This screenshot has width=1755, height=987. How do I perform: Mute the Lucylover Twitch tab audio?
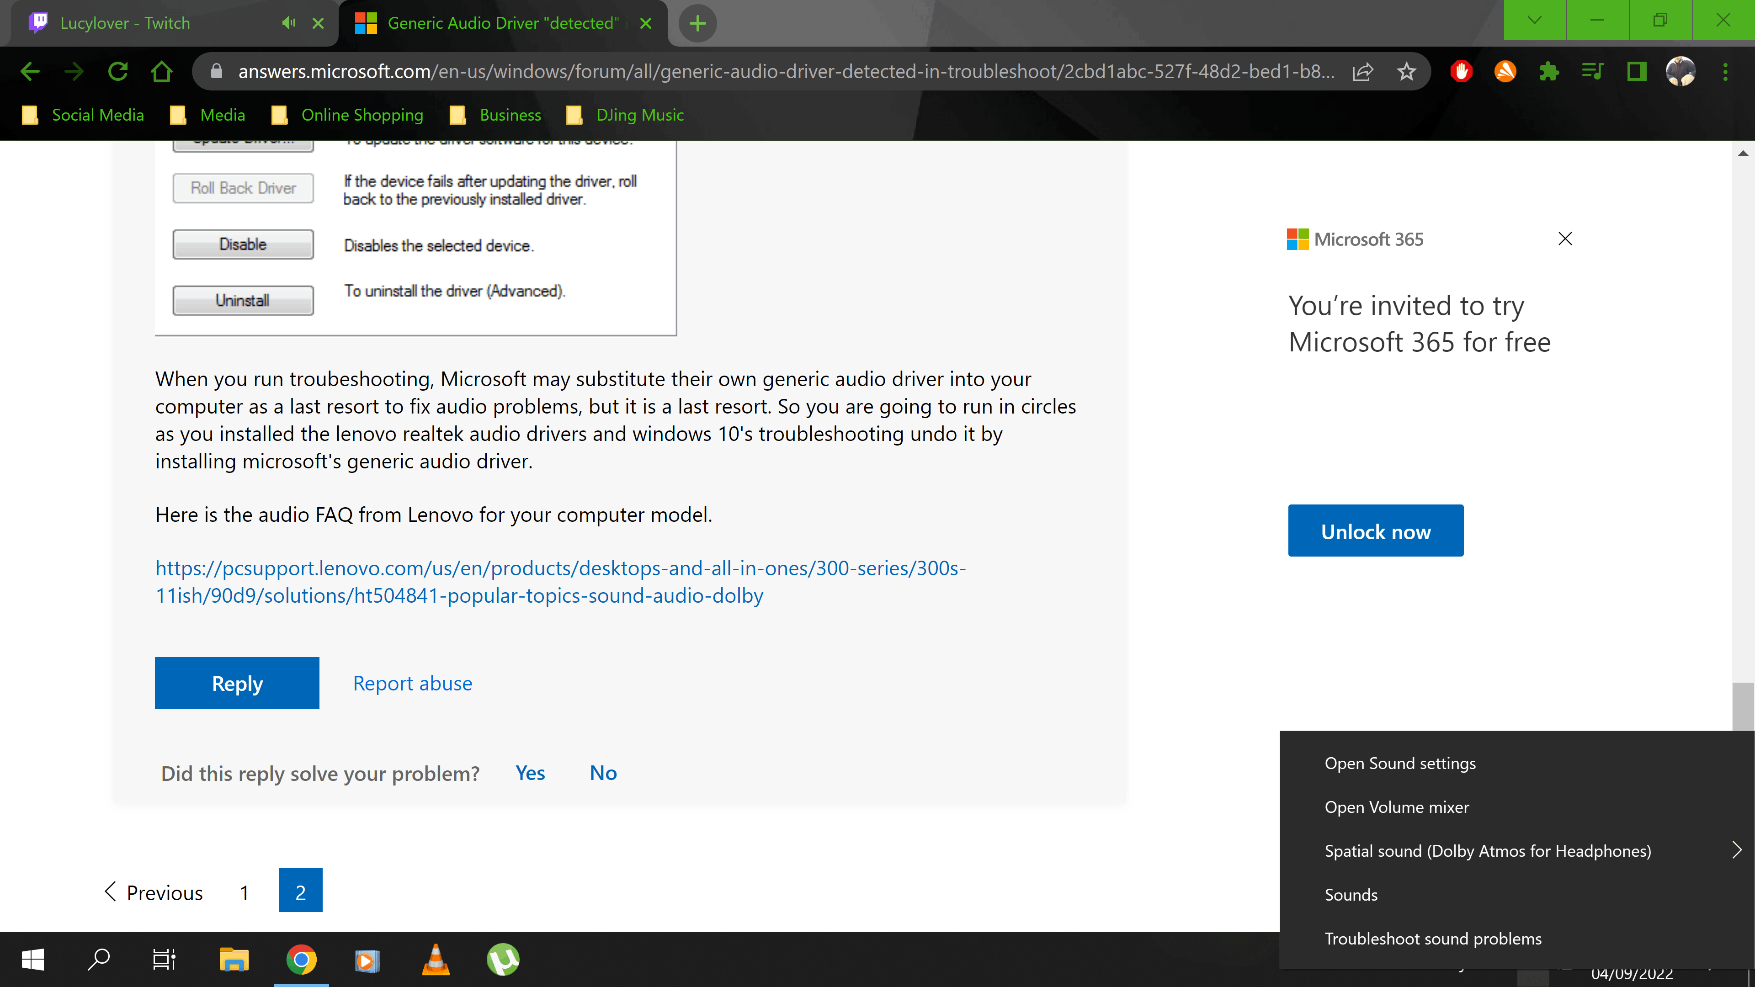(288, 23)
